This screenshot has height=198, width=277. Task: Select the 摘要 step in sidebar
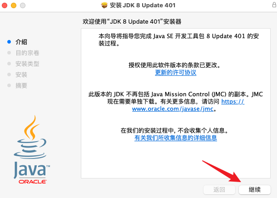coord(21,86)
